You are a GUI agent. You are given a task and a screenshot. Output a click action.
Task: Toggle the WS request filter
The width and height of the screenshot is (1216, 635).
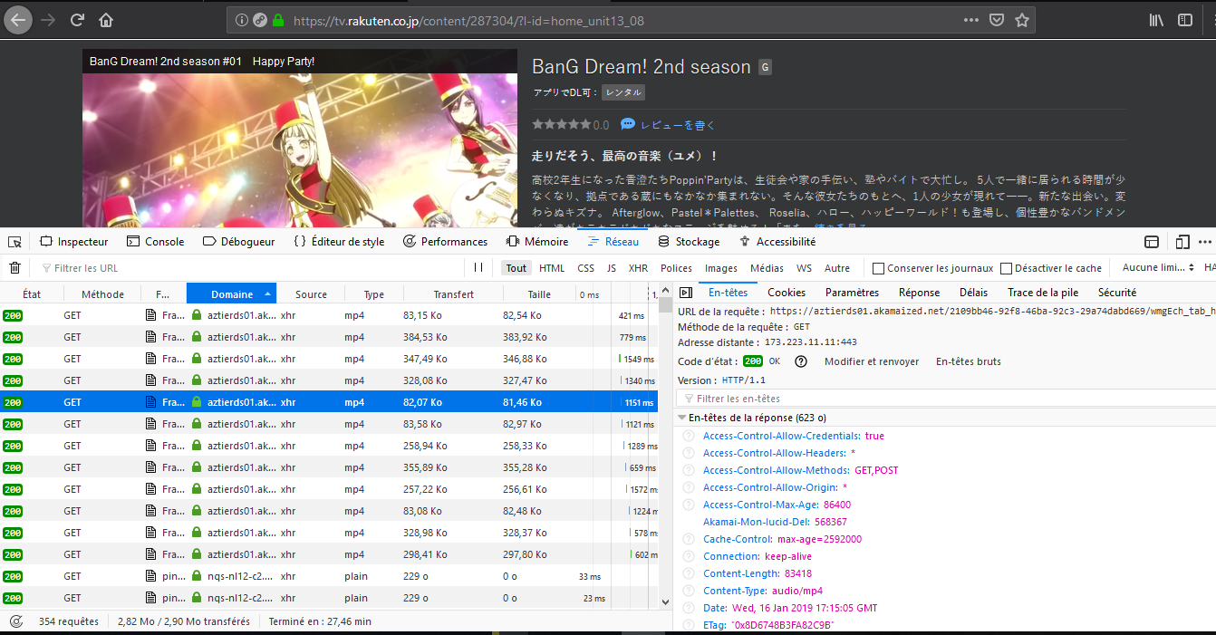[x=805, y=268]
